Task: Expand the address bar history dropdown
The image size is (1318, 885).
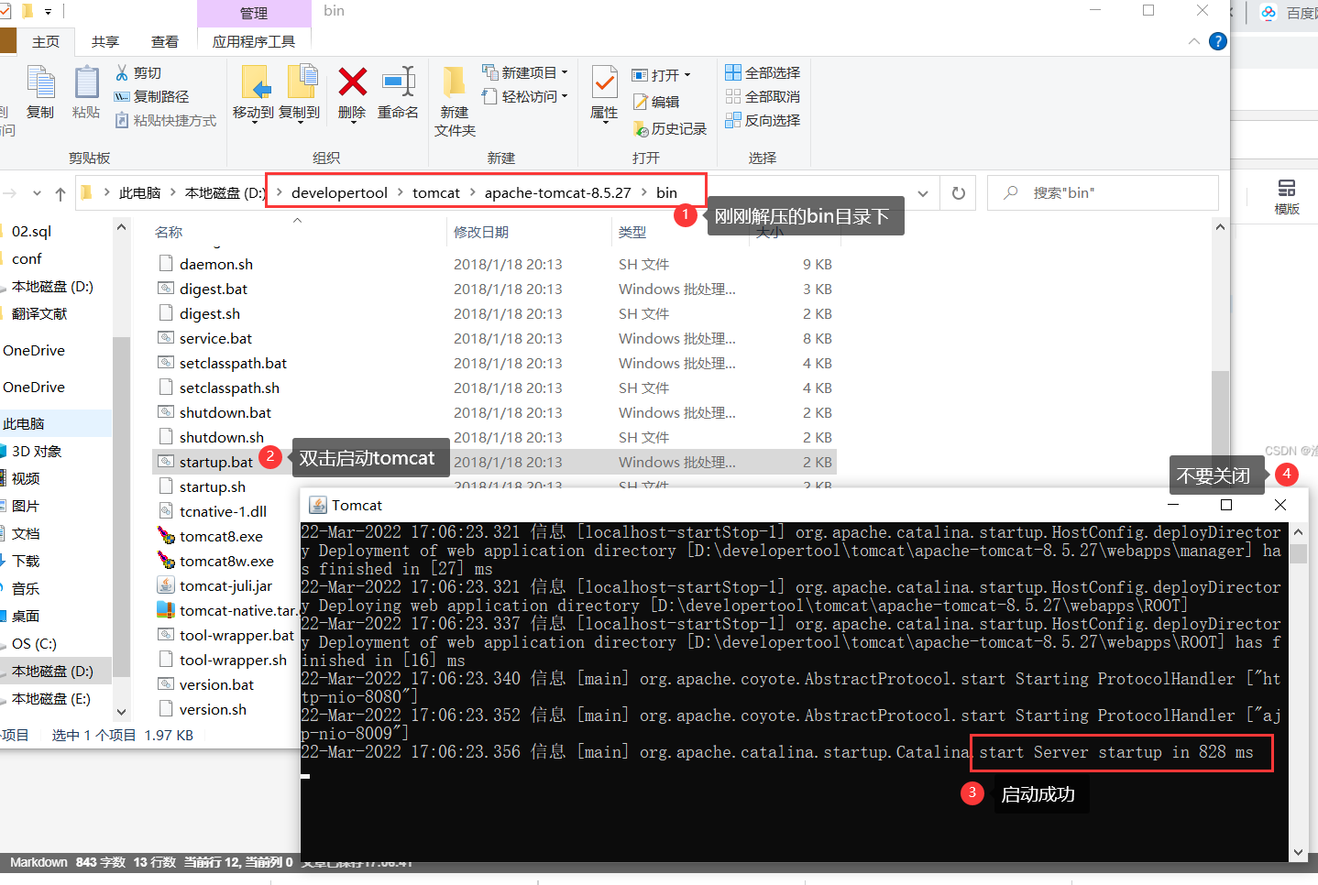Action: coord(923,193)
